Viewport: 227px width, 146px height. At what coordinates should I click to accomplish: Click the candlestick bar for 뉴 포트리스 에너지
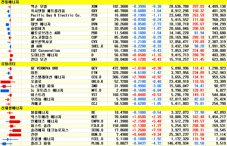[5, 91]
